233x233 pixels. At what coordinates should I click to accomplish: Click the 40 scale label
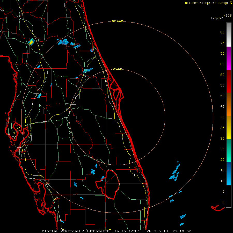[222, 117]
